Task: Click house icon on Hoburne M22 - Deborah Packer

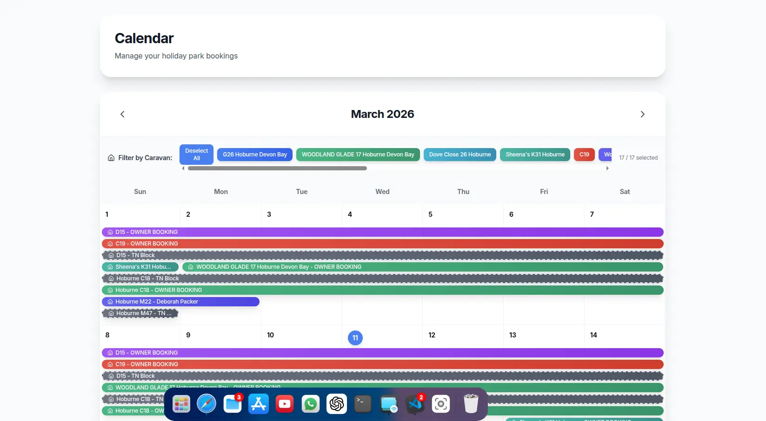Action: click(110, 302)
